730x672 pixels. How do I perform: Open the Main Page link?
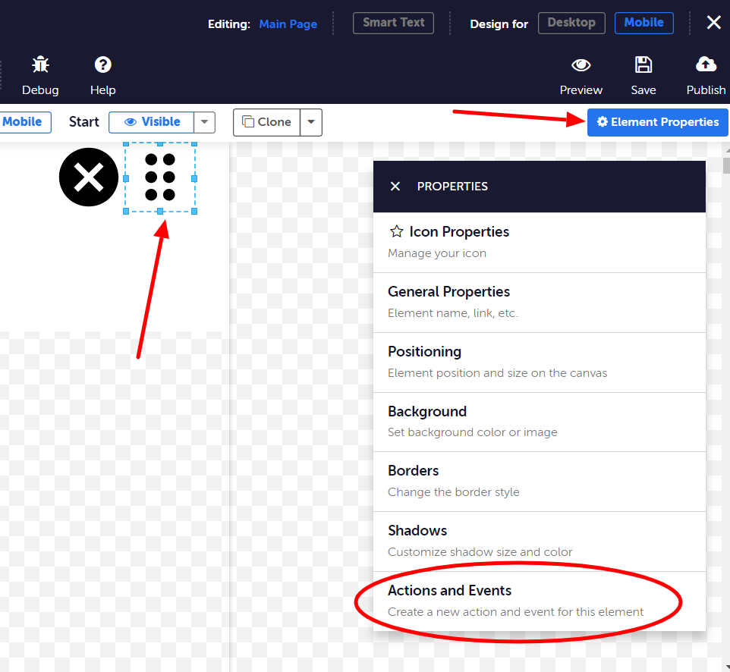(288, 24)
